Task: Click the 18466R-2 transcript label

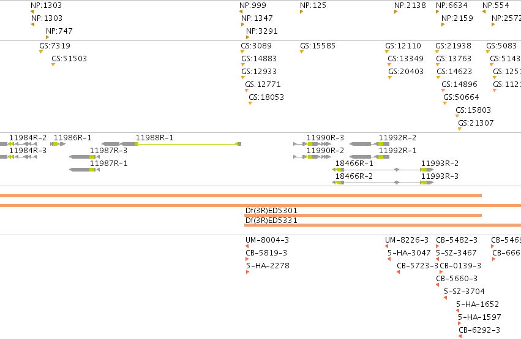Action: [x=354, y=176]
